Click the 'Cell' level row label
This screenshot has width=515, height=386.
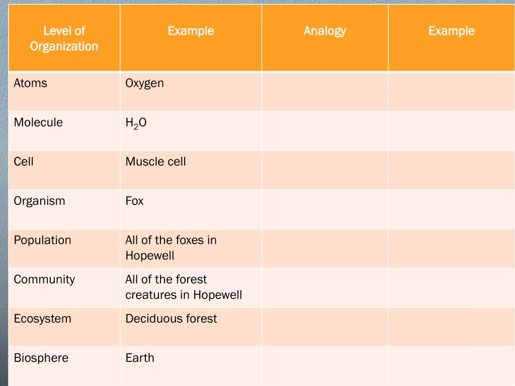click(64, 170)
